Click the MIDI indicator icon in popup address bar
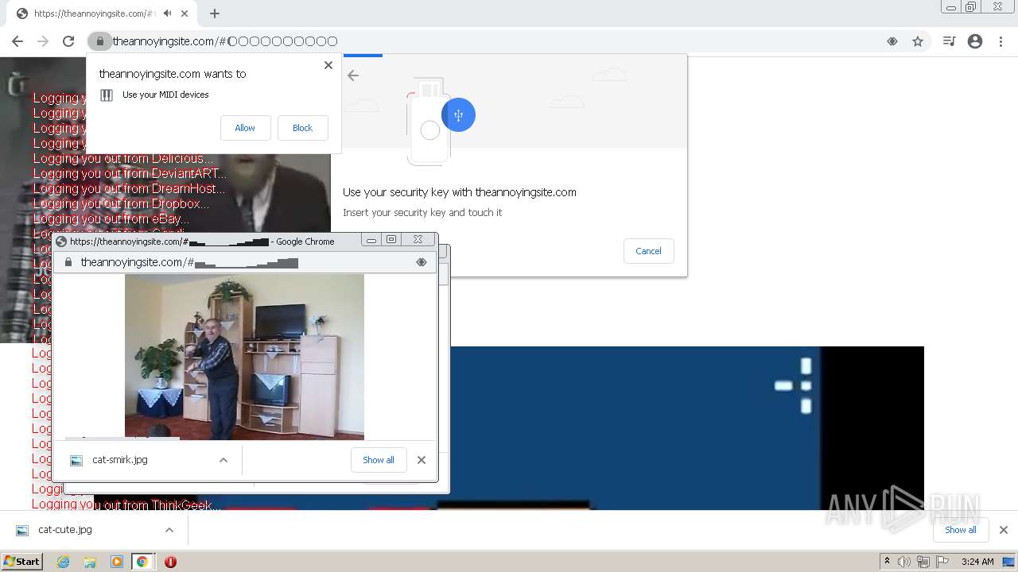The width and height of the screenshot is (1018, 572). tap(422, 262)
